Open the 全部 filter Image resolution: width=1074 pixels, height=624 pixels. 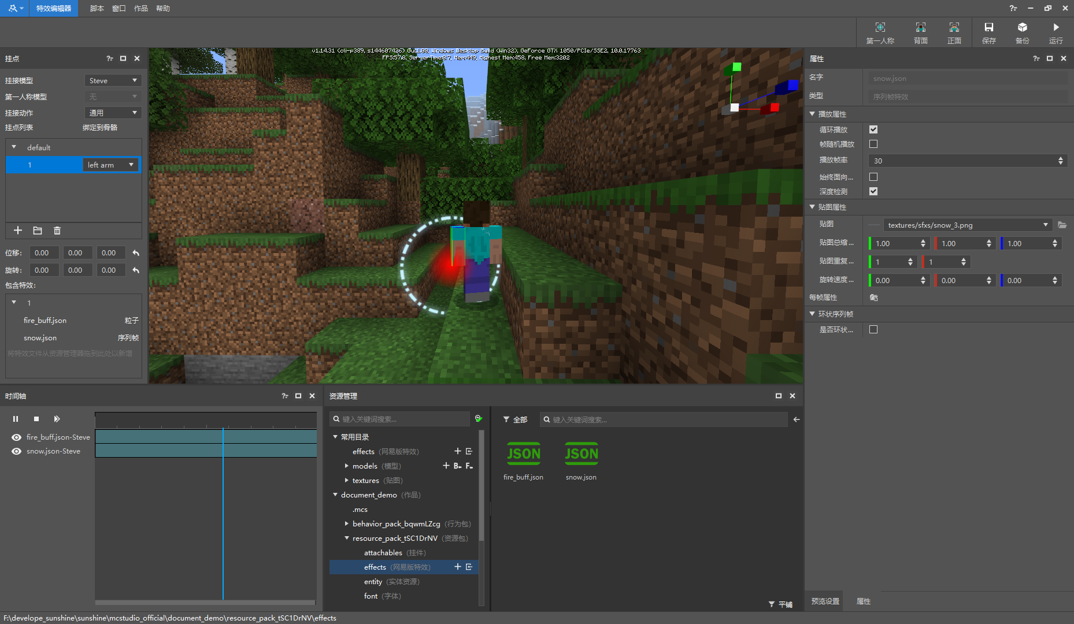pos(515,419)
